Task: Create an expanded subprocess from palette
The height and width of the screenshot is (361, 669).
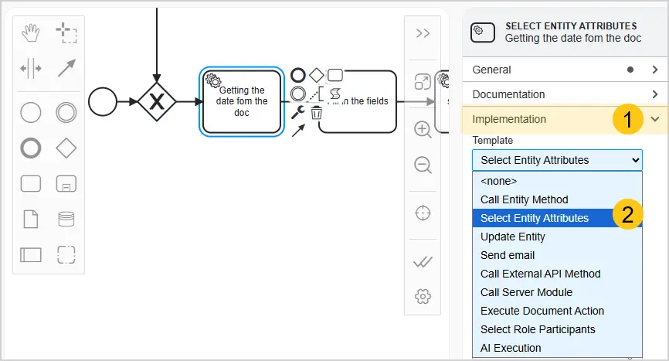Action: 66,184
